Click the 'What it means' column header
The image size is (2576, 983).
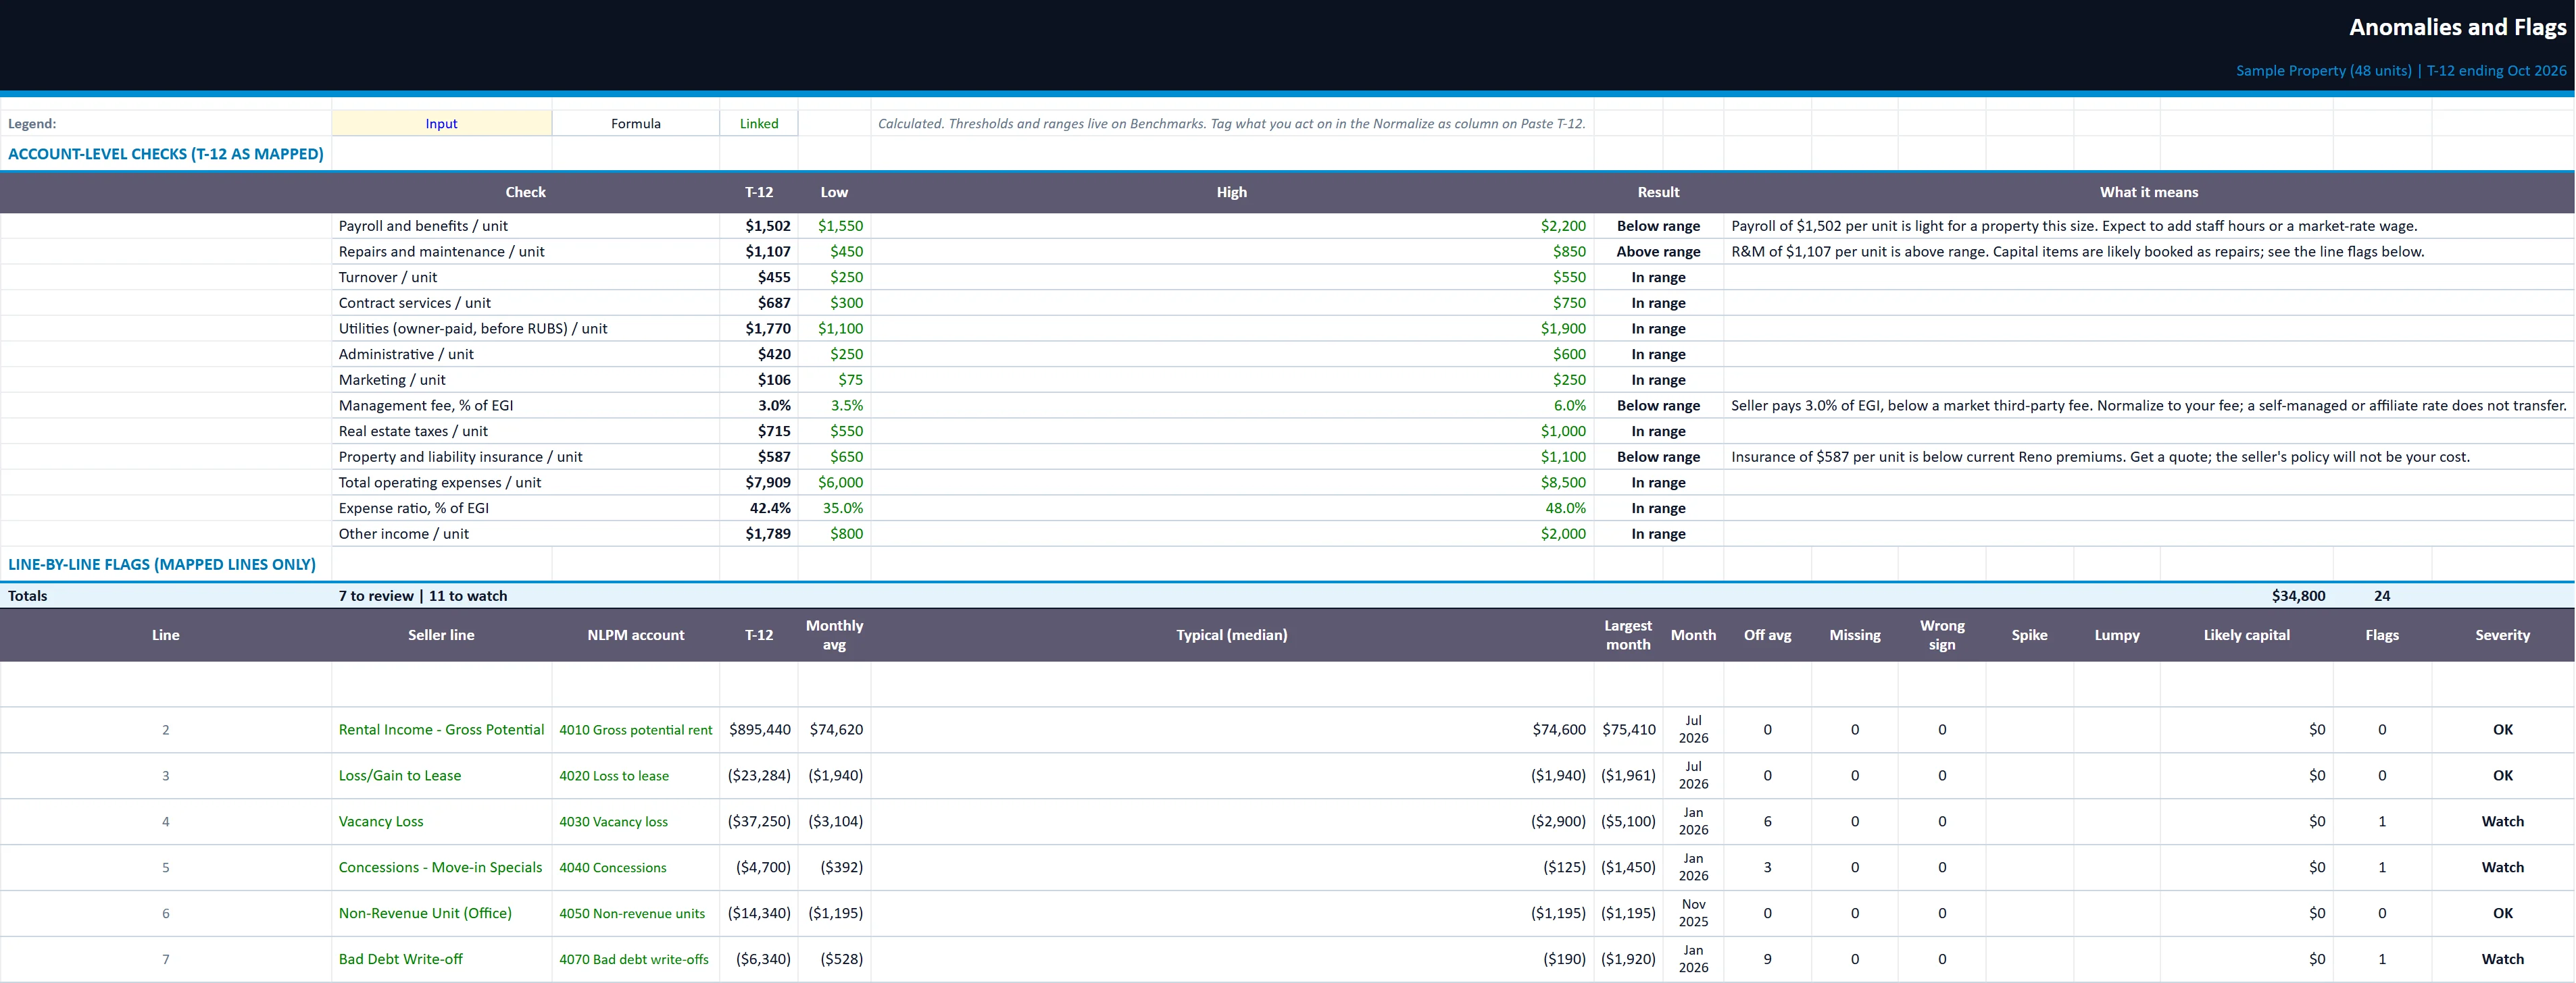point(2149,193)
